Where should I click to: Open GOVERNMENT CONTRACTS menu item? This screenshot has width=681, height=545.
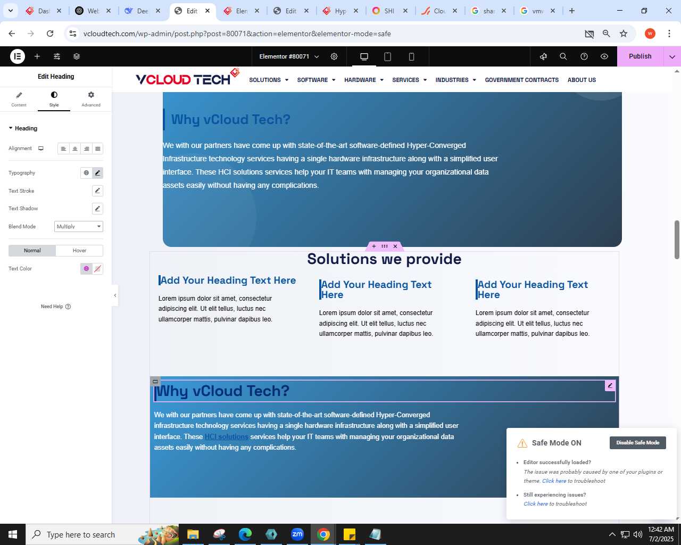522,80
